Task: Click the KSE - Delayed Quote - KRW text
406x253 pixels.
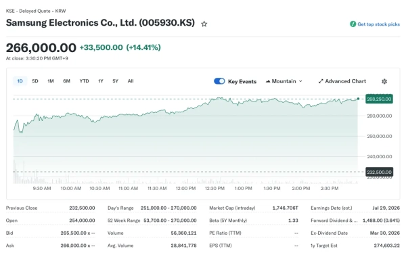Action: [x=36, y=11]
